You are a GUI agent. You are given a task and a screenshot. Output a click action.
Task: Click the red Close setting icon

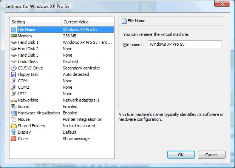(x=14, y=139)
